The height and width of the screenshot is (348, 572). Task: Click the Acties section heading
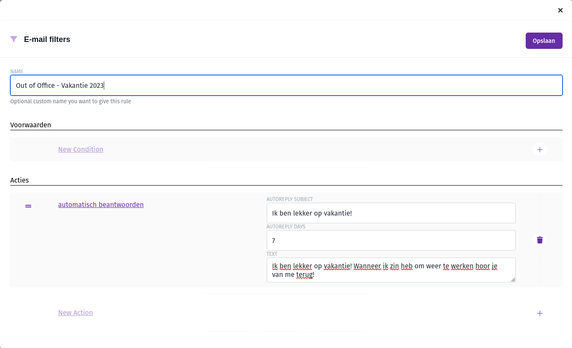coord(20,180)
